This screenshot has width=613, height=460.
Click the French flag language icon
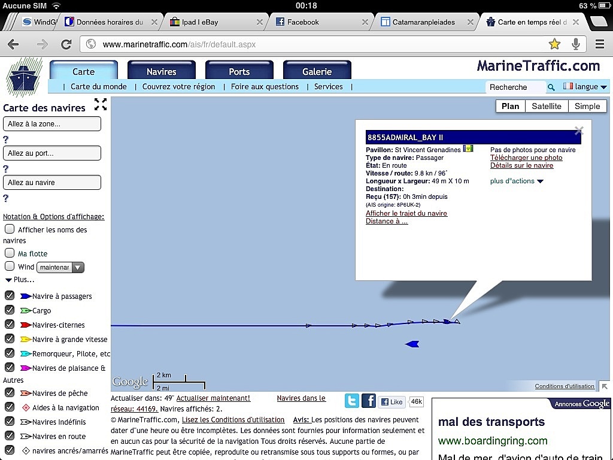coord(568,86)
